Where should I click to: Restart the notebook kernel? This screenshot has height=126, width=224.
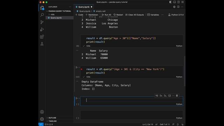tap(118, 15)
